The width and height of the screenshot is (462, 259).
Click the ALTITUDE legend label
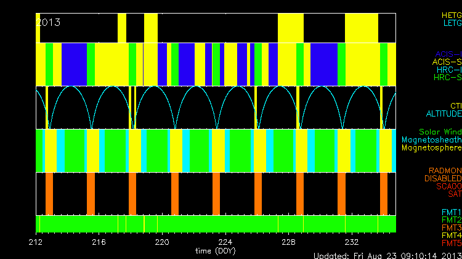coord(444,114)
